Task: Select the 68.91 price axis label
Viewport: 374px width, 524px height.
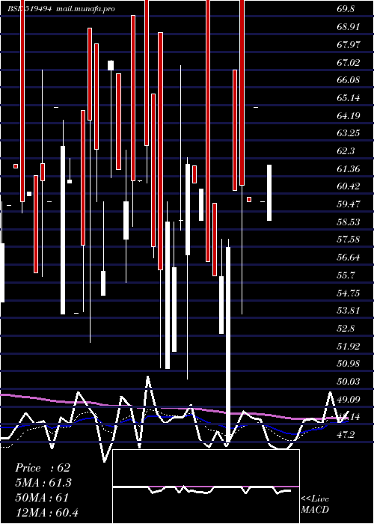Action: pos(349,27)
